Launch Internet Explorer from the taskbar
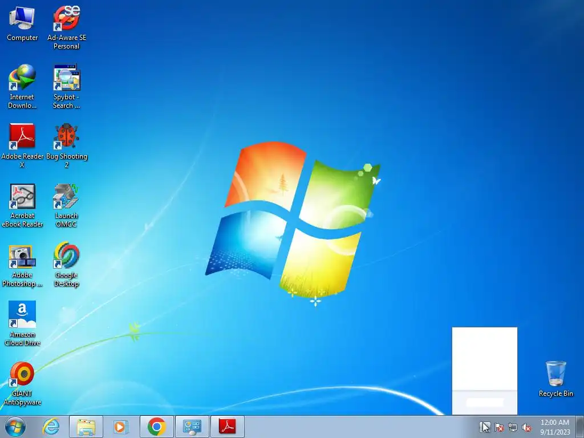 coord(51,427)
